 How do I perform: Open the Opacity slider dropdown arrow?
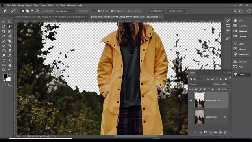coord(229,84)
